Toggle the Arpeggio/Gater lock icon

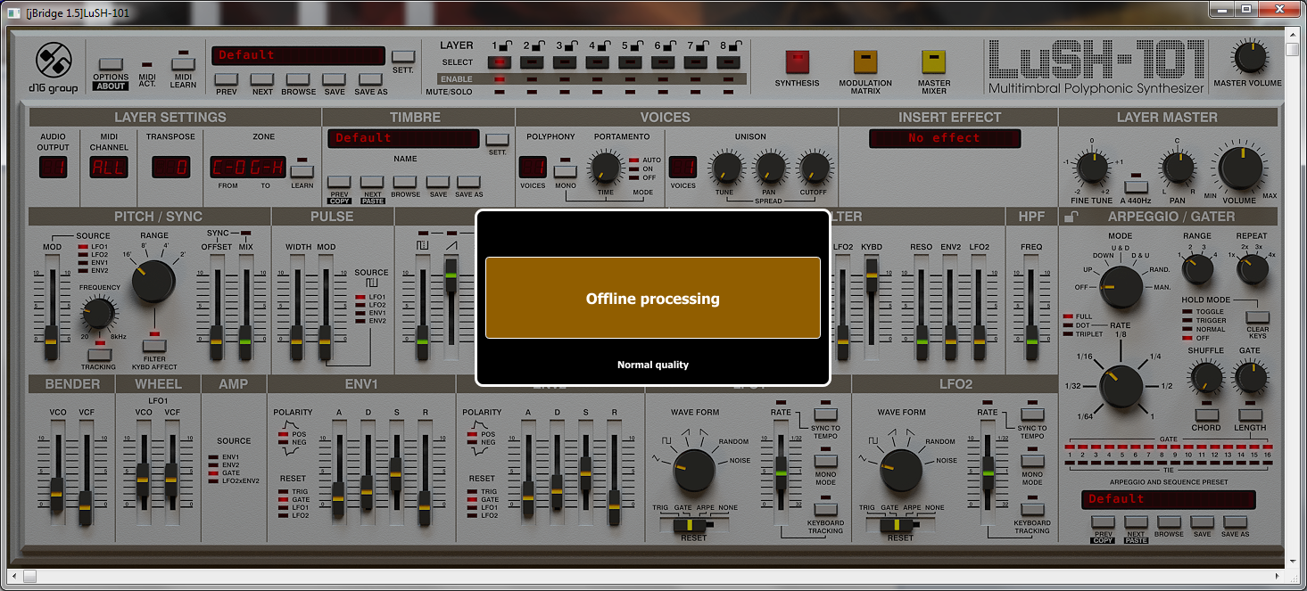pos(1070,217)
